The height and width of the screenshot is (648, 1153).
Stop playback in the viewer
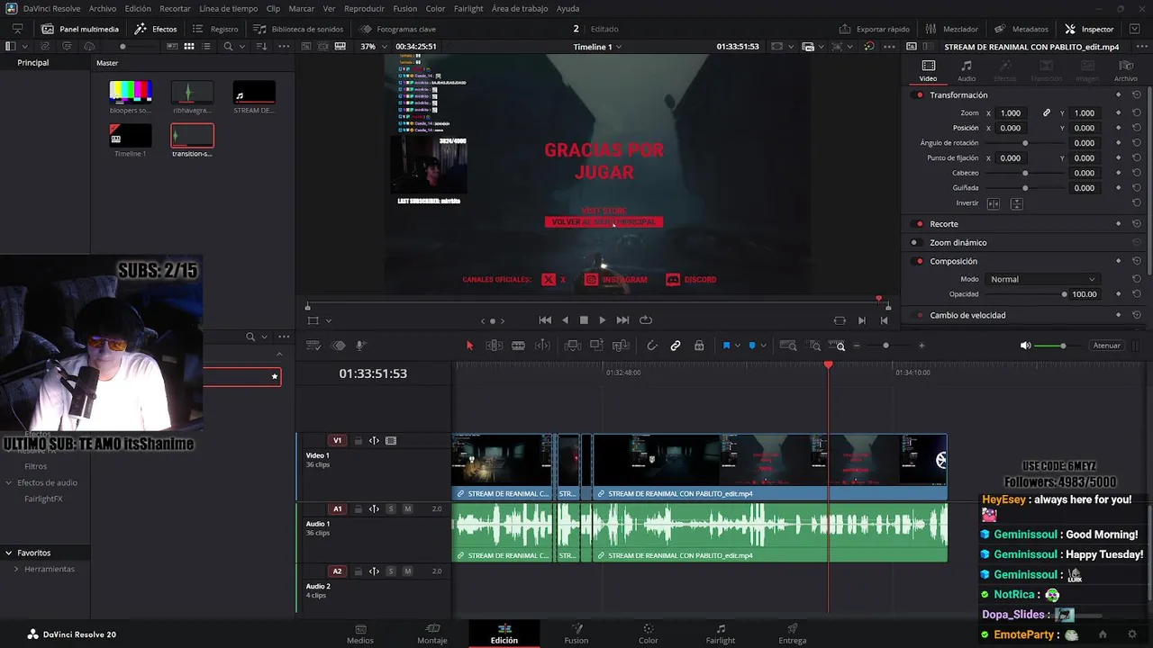coord(584,320)
